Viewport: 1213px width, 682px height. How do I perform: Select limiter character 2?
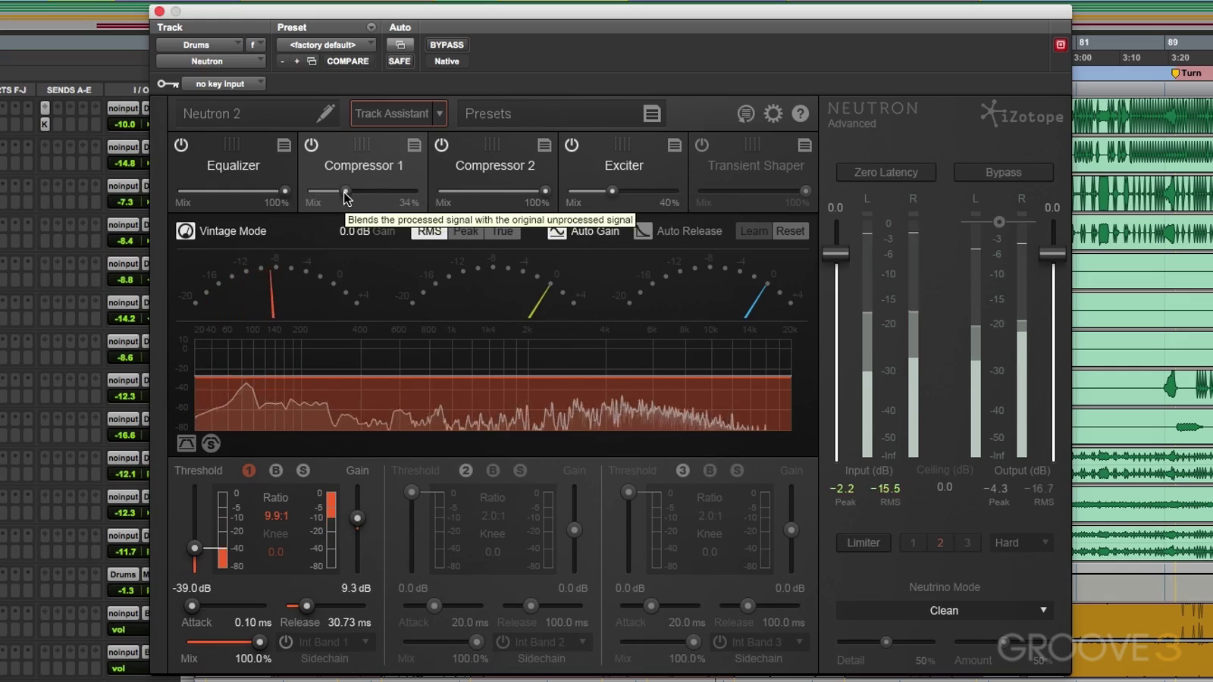940,543
